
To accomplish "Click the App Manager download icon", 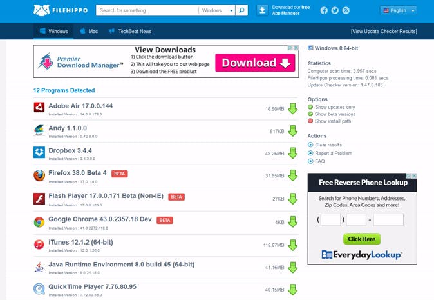I will click(x=262, y=10).
